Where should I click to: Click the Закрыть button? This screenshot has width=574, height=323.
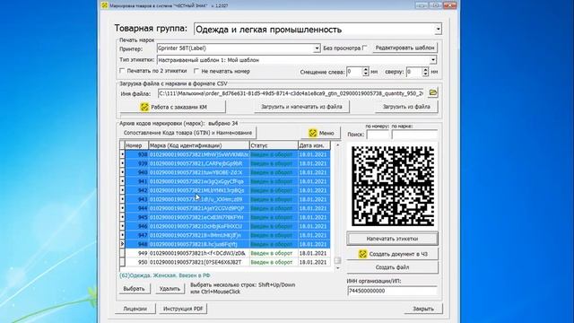[x=423, y=309]
